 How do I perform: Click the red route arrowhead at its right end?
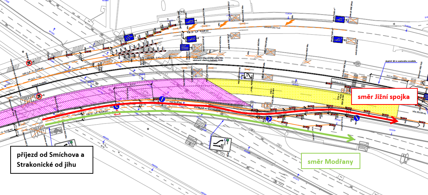pyautogui.click(x=394, y=121)
